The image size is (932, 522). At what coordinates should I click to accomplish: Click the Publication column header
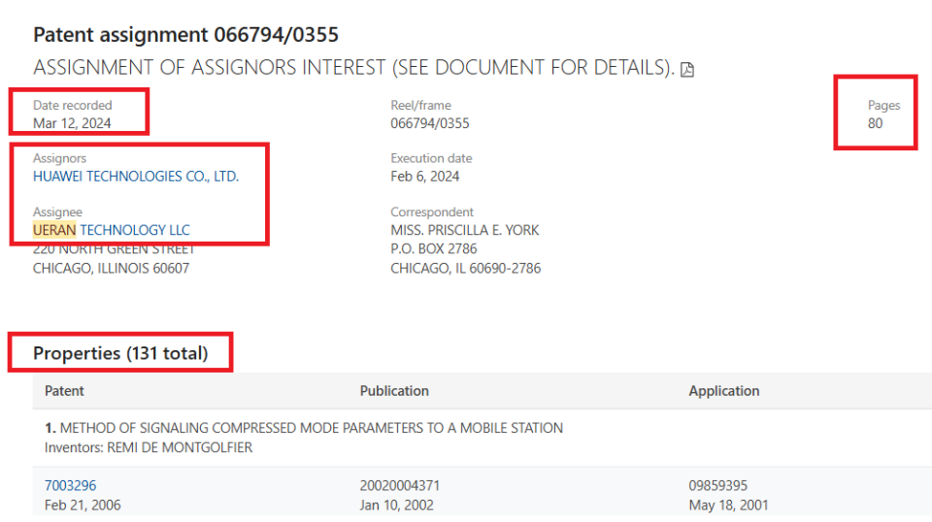[394, 391]
